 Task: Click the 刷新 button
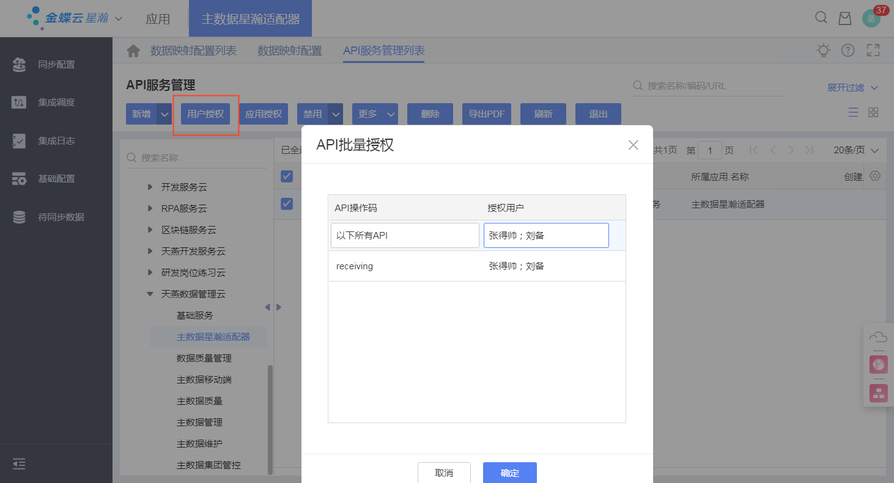543,114
